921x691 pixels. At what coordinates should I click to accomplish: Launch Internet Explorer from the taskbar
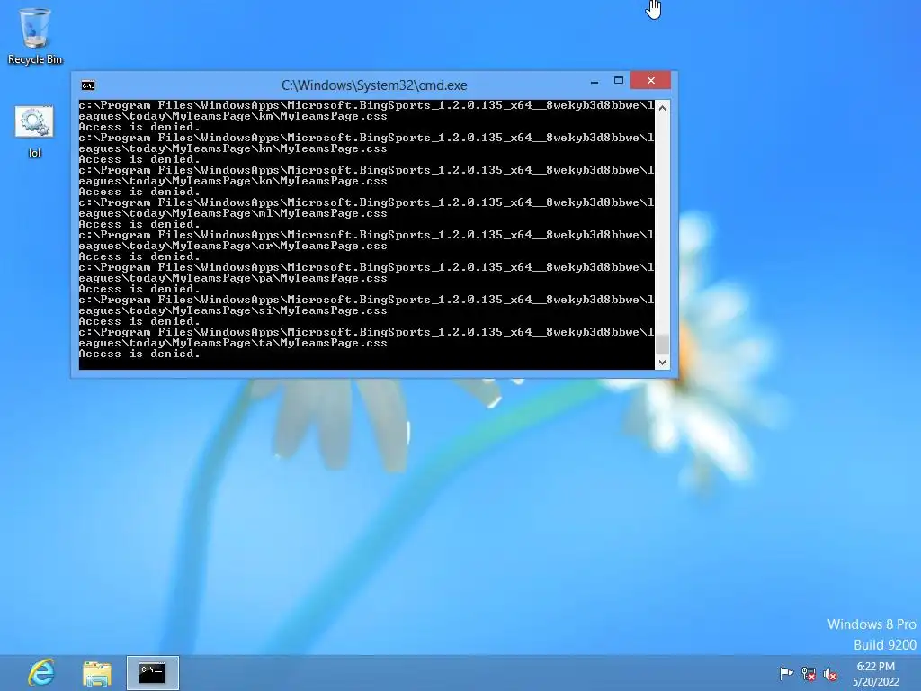(x=41, y=672)
